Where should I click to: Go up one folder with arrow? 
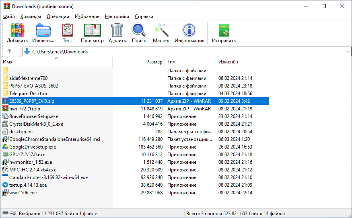pyautogui.click(x=9, y=51)
